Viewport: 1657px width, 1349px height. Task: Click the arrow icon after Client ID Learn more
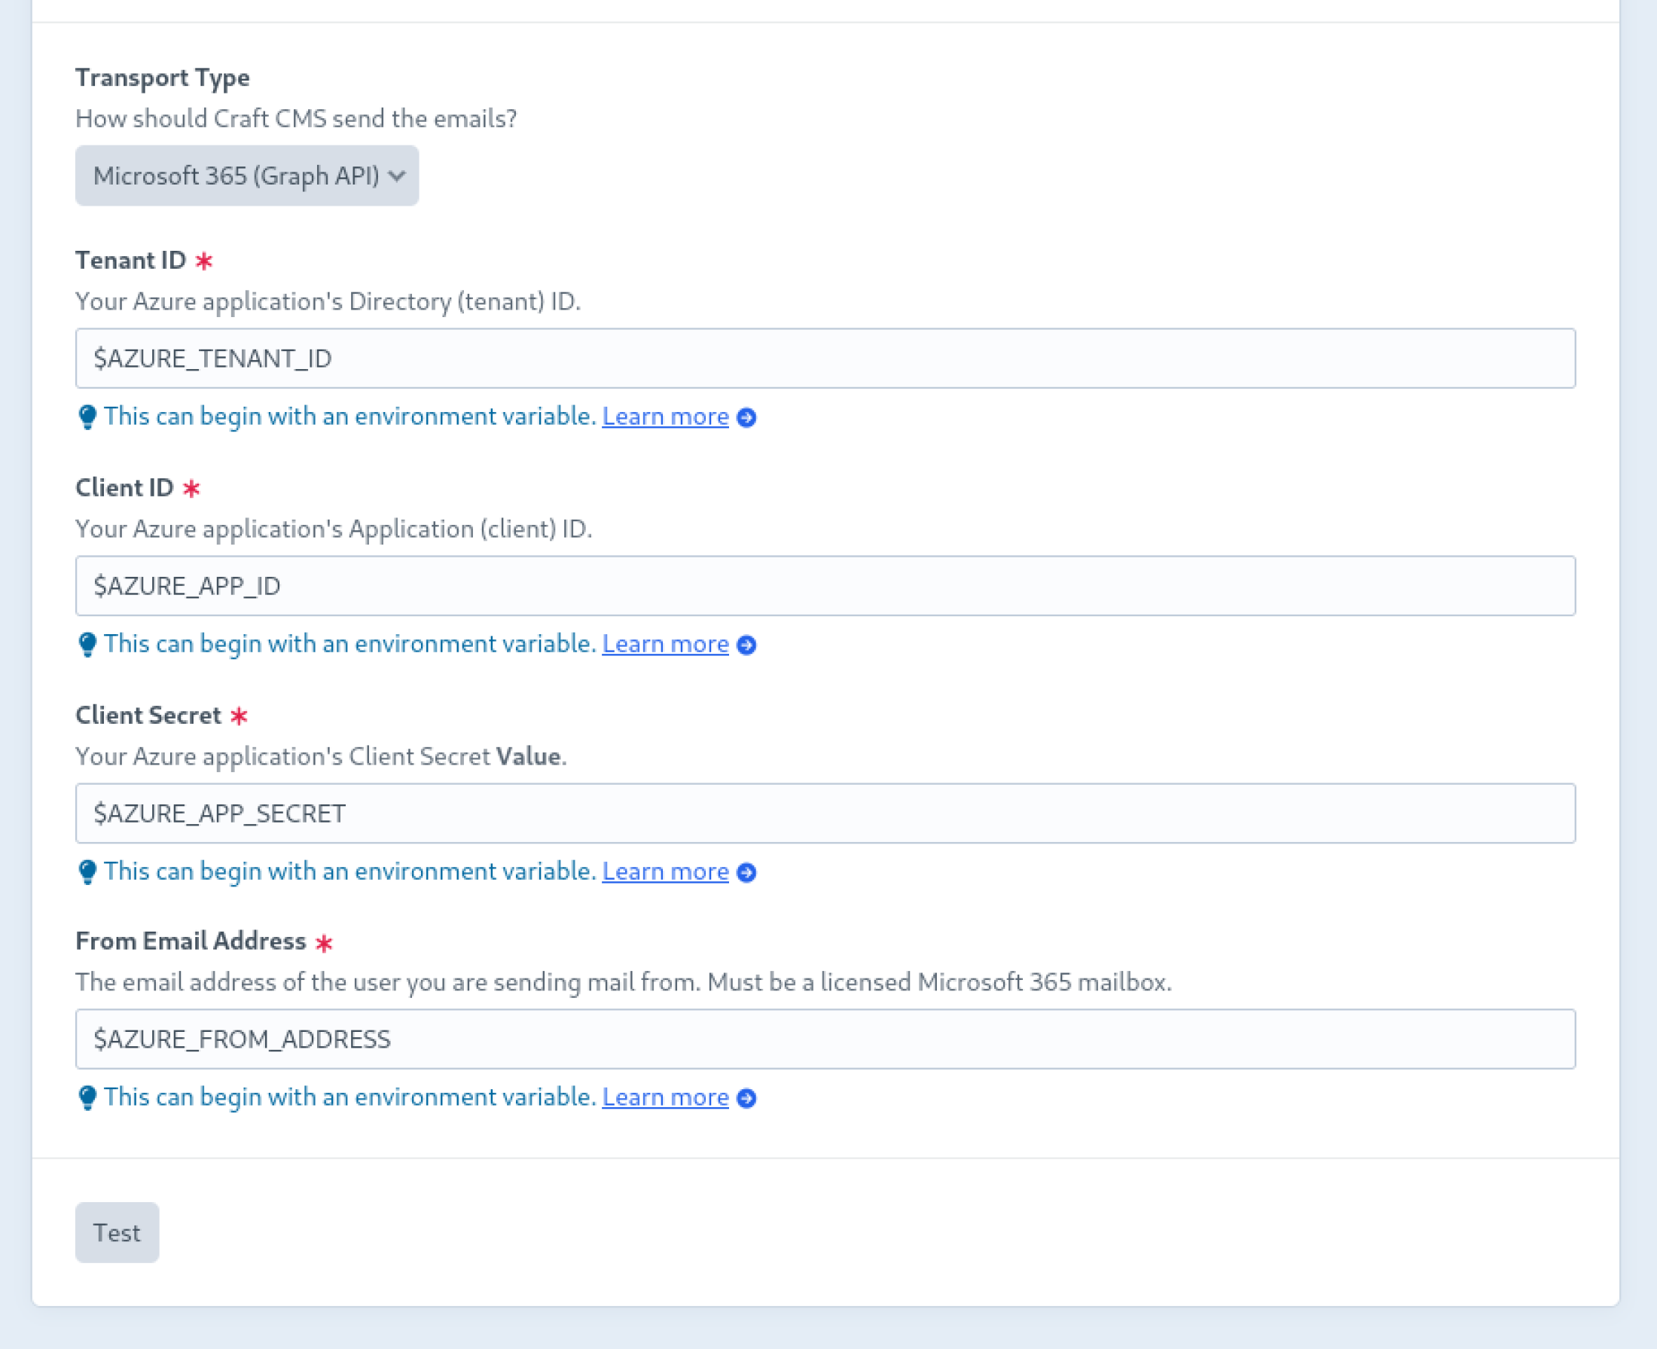point(746,646)
